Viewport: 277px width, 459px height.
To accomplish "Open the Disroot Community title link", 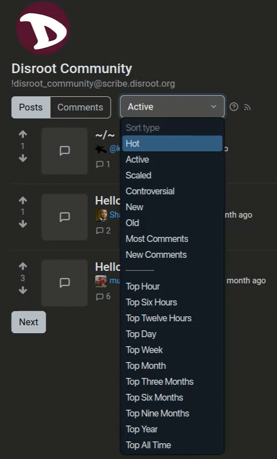I will 72,69.
